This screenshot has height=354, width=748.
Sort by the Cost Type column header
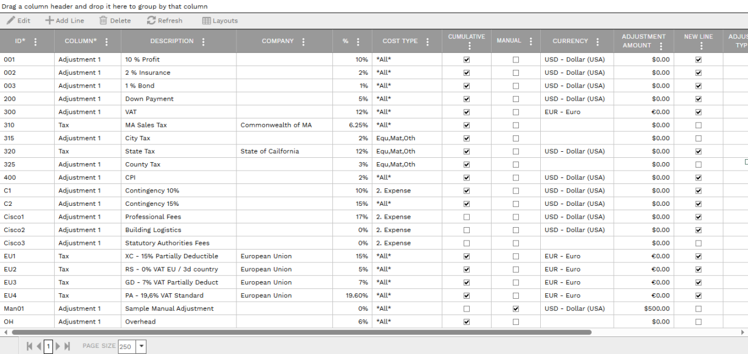pyautogui.click(x=400, y=41)
